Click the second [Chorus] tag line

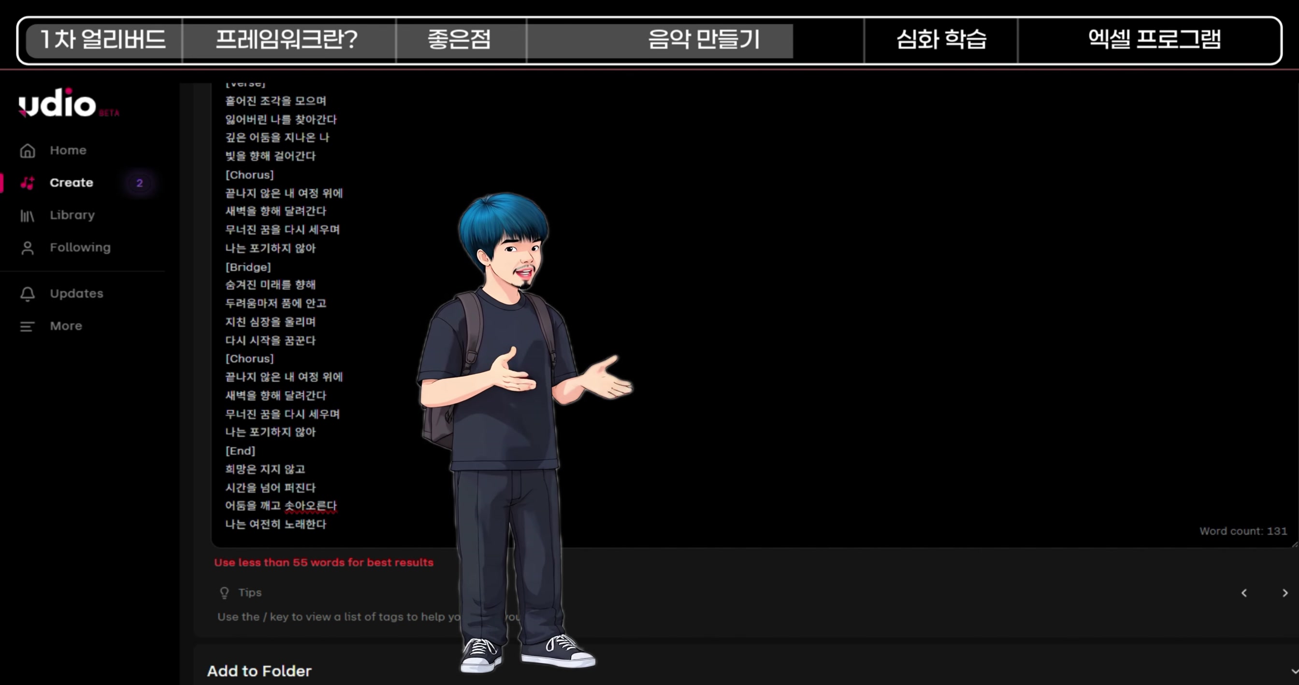pos(250,359)
